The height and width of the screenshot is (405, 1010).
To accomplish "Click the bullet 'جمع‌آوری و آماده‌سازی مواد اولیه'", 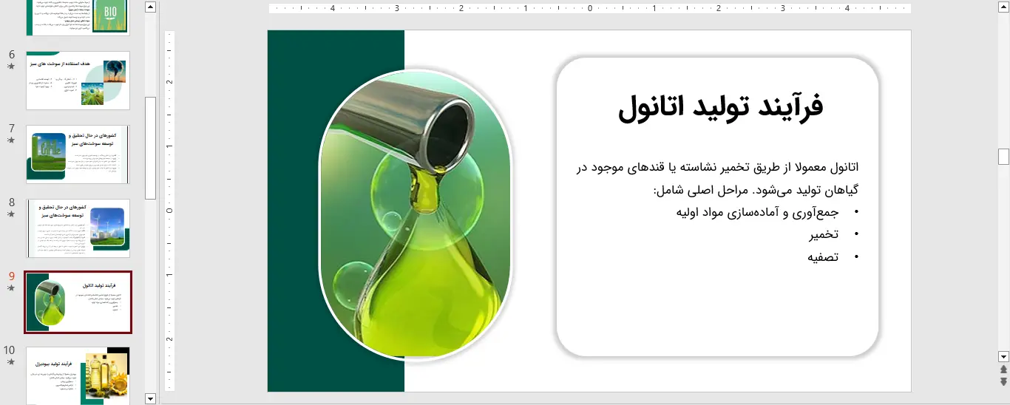I will (758, 212).
